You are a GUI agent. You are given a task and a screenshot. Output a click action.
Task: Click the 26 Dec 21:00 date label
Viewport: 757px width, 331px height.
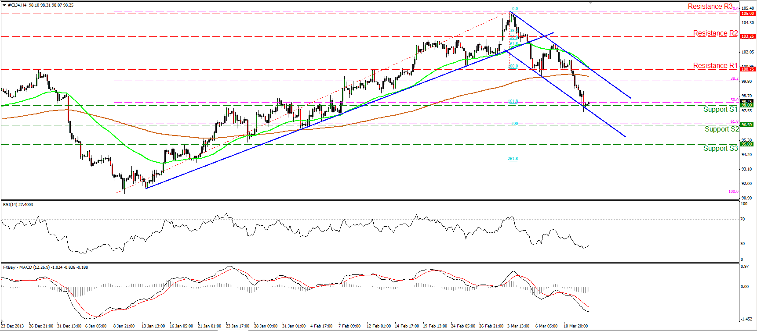point(41,326)
